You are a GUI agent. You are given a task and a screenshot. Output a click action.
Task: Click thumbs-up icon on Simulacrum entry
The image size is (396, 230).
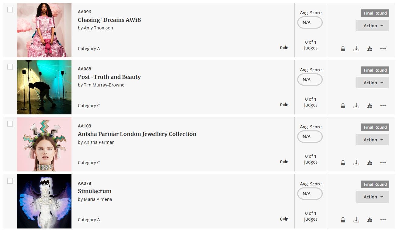pos(285,218)
